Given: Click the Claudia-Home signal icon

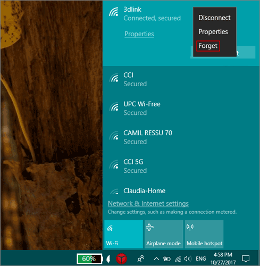Looking at the screenshot, I should [114, 191].
